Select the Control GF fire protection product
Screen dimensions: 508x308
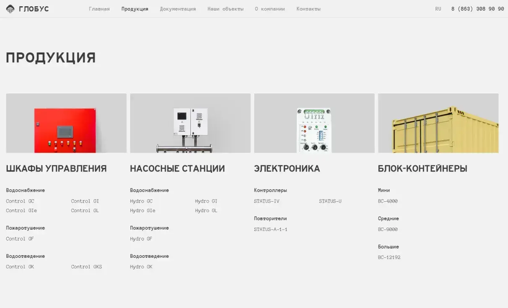[x=19, y=239]
